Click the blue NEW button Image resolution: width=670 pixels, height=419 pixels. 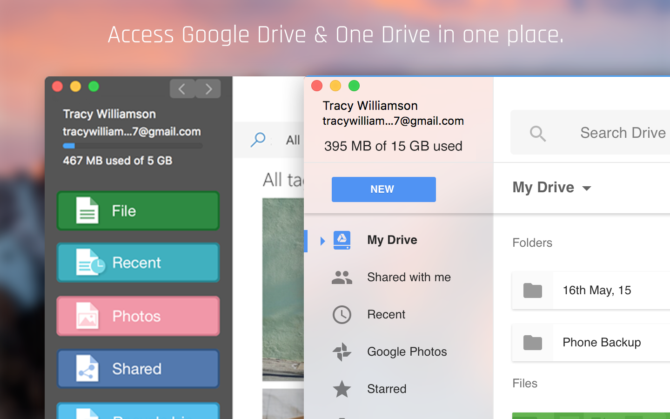(x=384, y=189)
